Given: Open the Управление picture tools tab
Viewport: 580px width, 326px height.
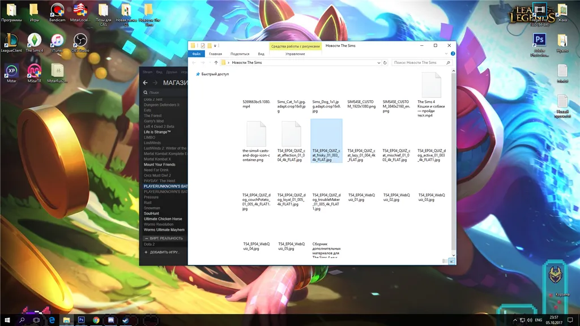Looking at the screenshot, I should (x=295, y=54).
